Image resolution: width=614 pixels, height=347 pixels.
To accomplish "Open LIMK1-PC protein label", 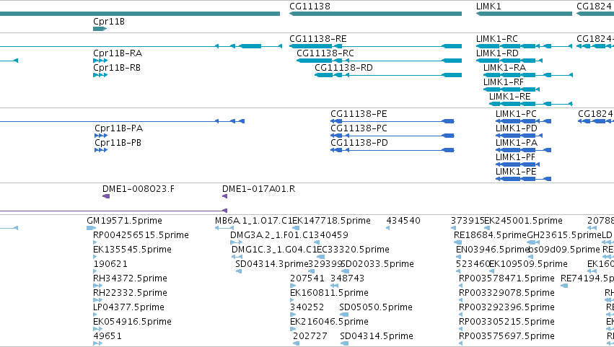I will (516, 114).
